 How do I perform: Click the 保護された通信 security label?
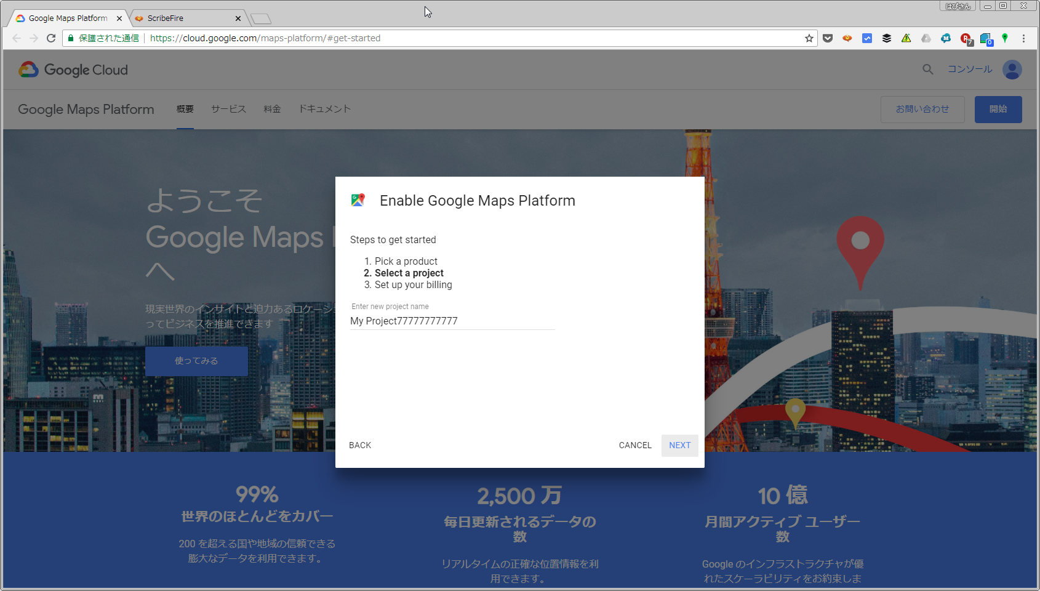109,38
